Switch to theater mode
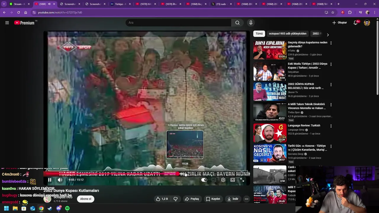Screen dimensions: 379x213 (233, 180)
